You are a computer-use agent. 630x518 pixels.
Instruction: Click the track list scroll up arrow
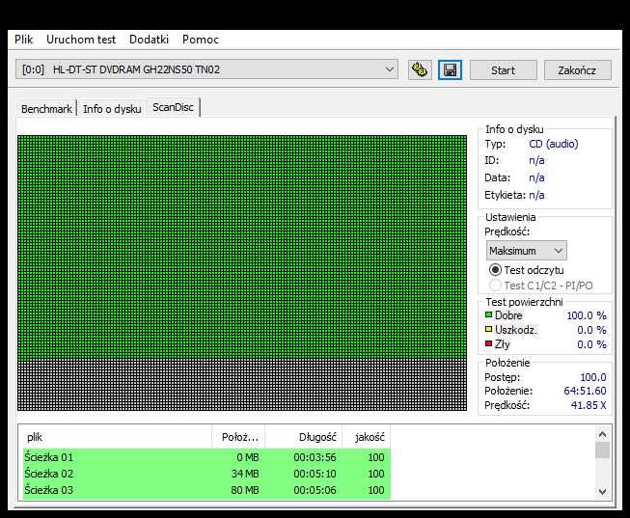pos(602,434)
